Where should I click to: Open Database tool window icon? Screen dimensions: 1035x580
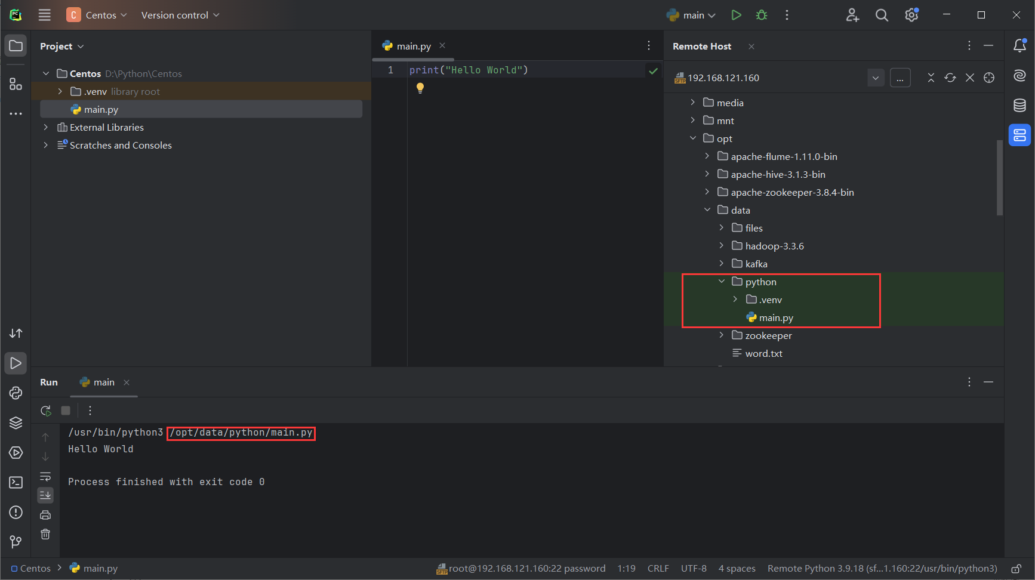pyautogui.click(x=1020, y=105)
